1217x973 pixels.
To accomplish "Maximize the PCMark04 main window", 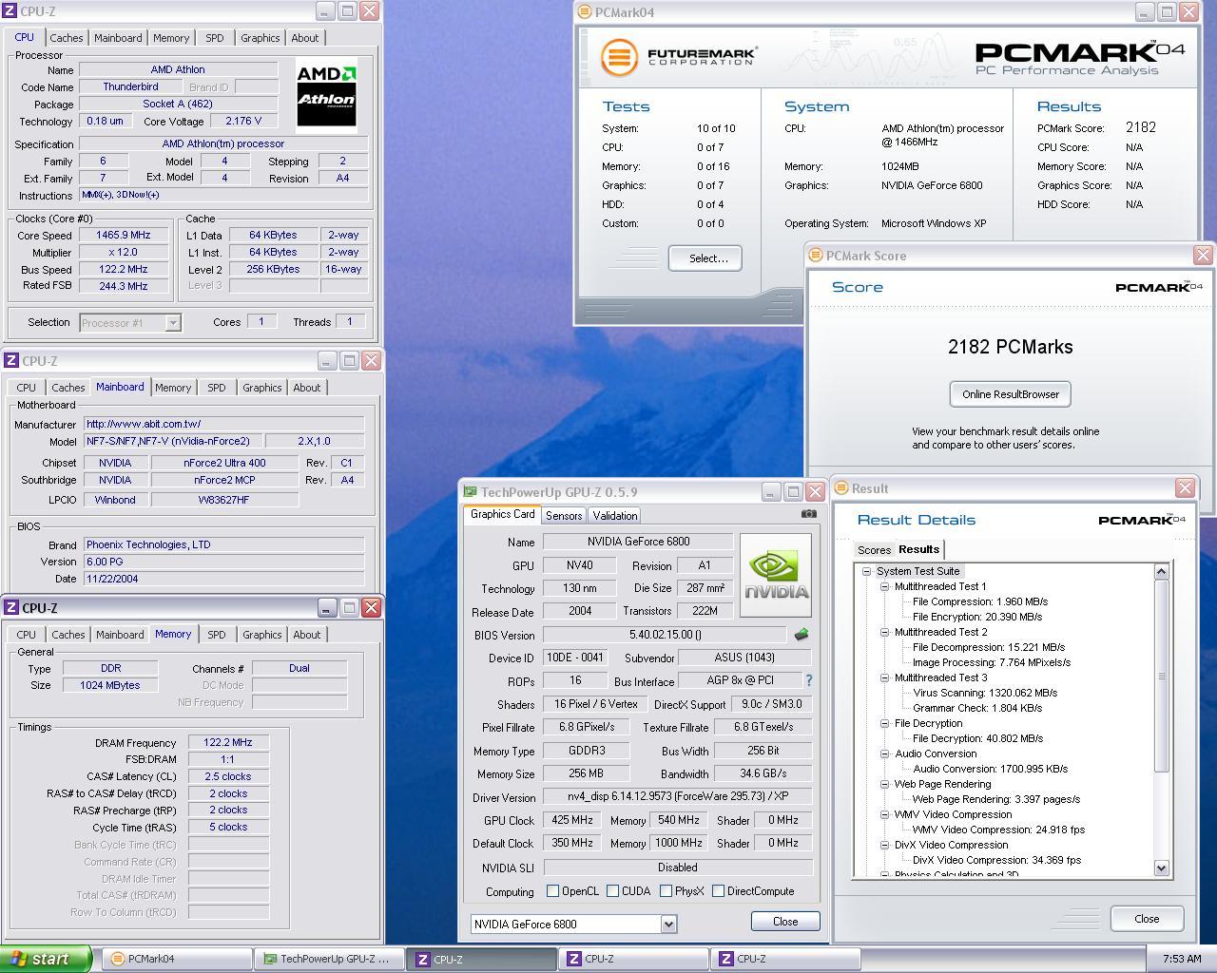I will point(1167,12).
